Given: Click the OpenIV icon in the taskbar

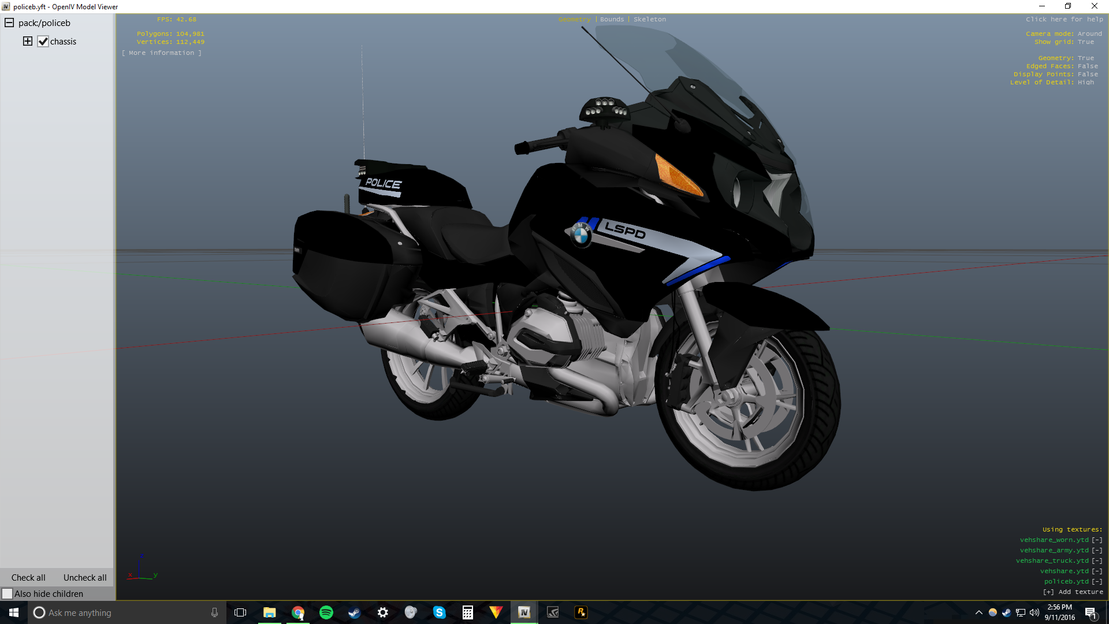Looking at the screenshot, I should tap(524, 612).
